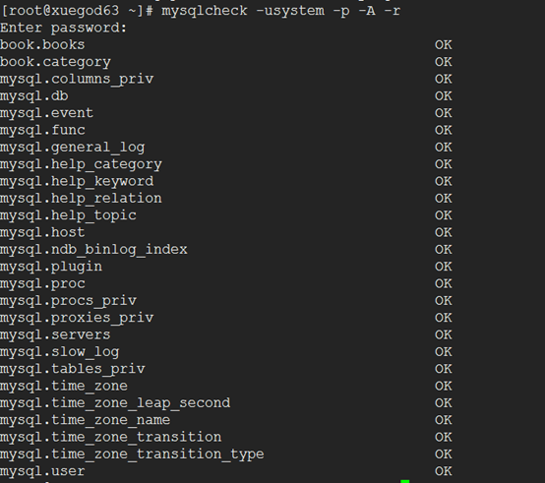
Task: Select mysql.time_zone_transition_type text
Action: coord(132,454)
